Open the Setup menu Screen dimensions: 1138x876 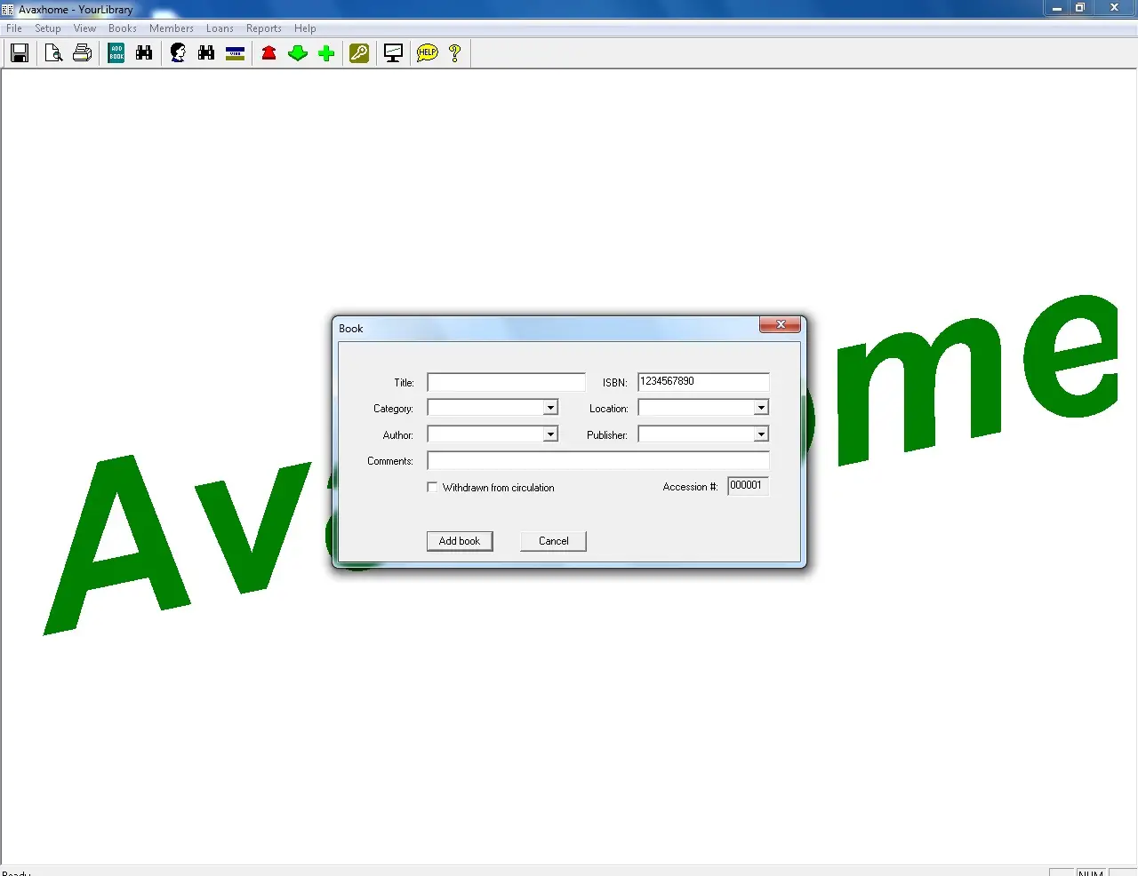[48, 28]
